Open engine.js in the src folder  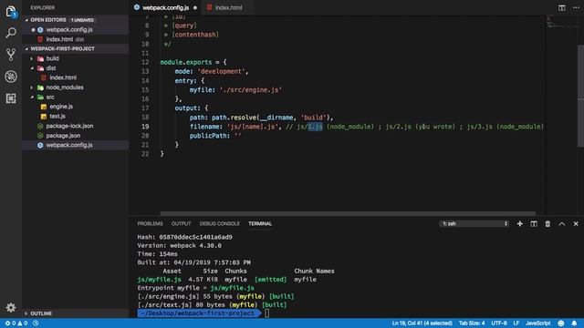click(x=76, y=107)
